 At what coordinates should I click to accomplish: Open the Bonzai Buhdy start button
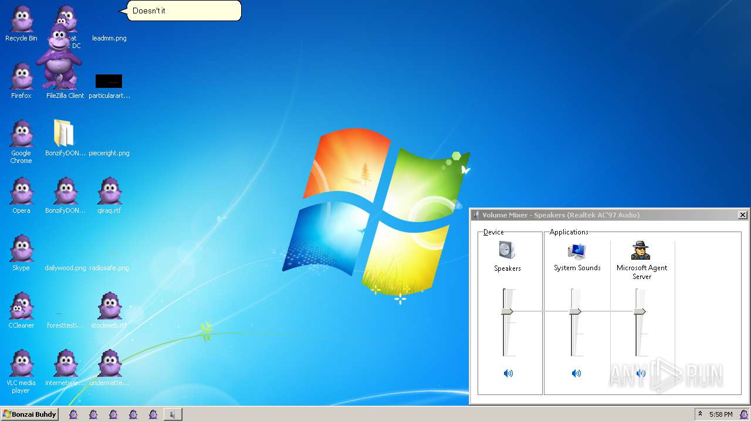(x=29, y=414)
